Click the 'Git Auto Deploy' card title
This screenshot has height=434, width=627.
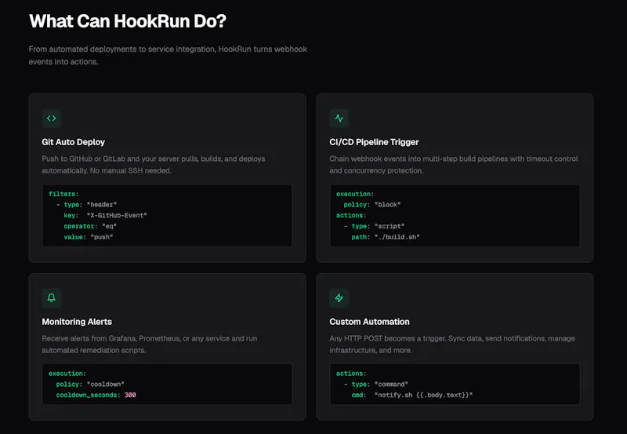[73, 142]
